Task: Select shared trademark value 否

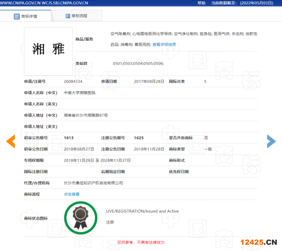Action: (x=206, y=138)
